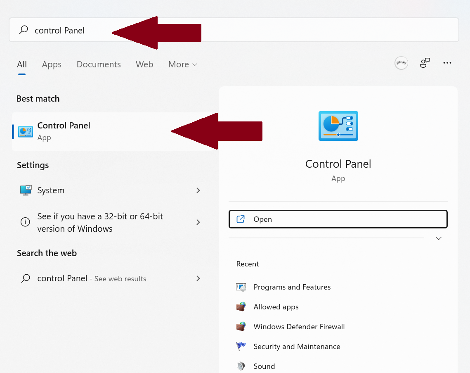Click the info icon beside 32-bit or 64-bit
This screenshot has height=373, width=470.
coord(25,222)
